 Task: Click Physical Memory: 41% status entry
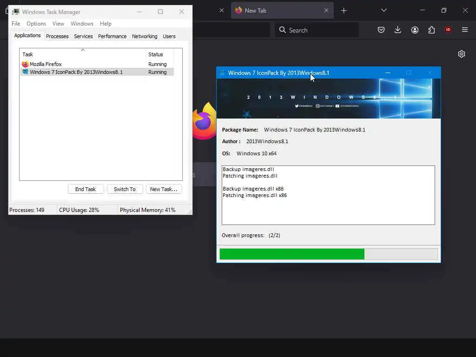pos(147,210)
